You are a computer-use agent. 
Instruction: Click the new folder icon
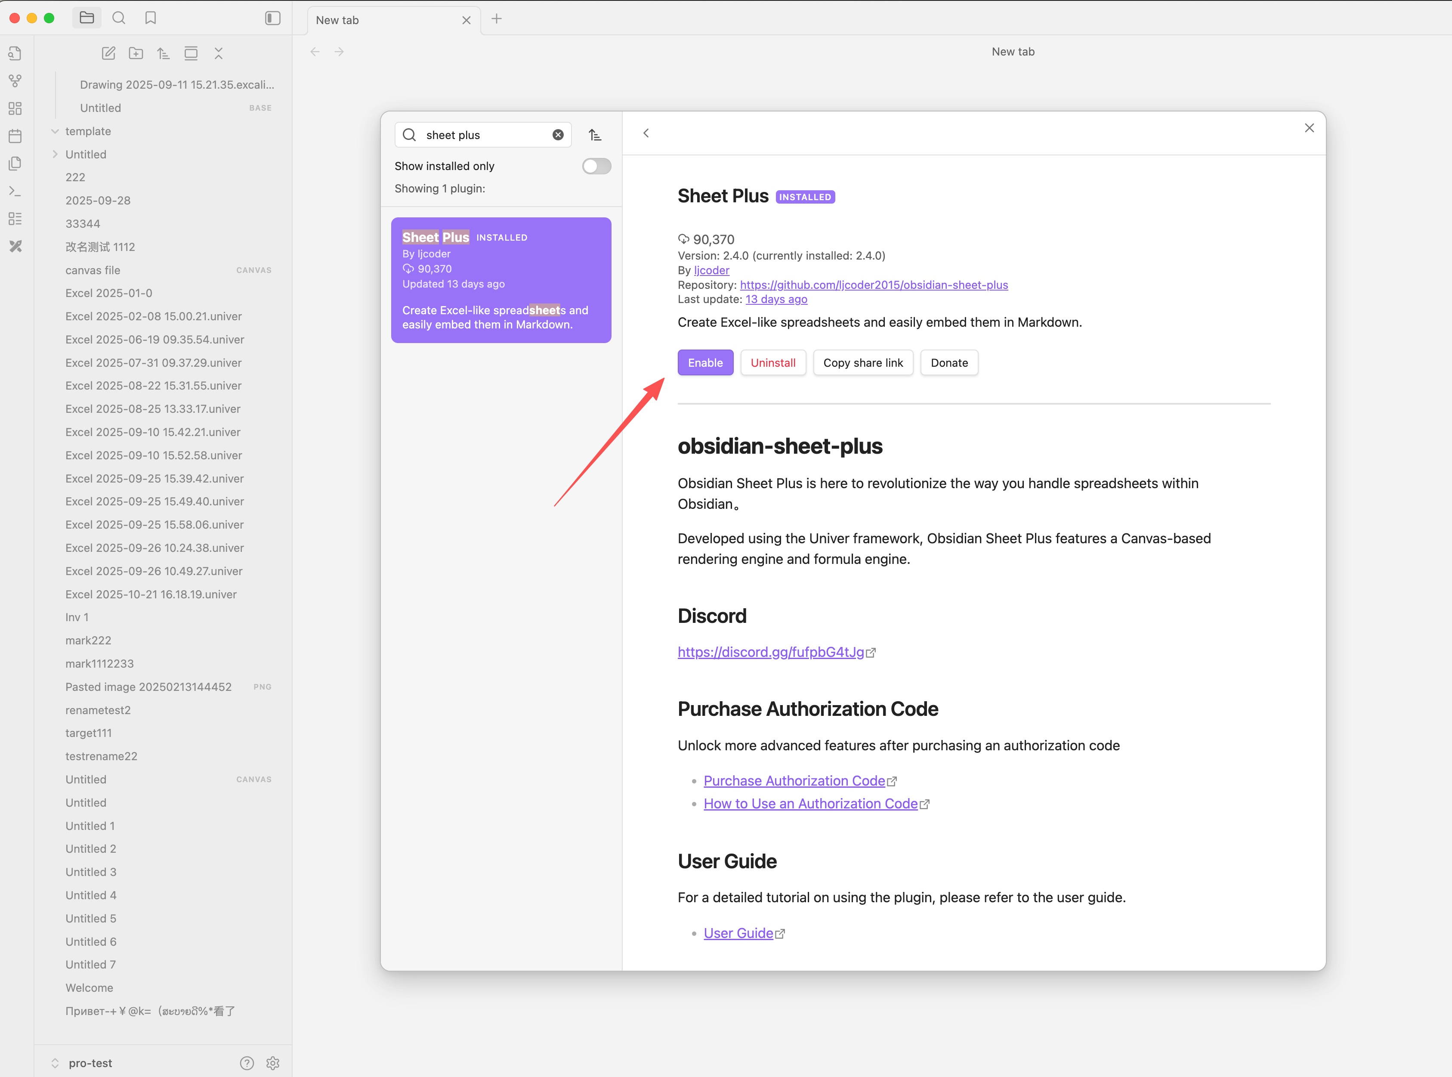coord(136,53)
